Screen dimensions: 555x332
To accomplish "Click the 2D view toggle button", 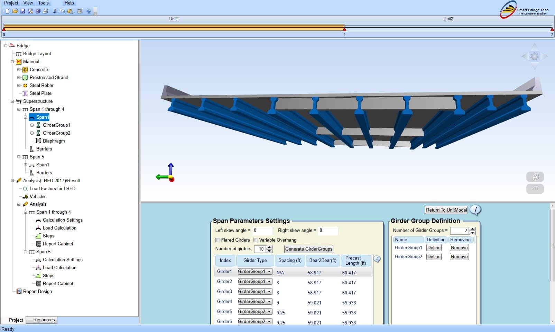I will point(535,189).
